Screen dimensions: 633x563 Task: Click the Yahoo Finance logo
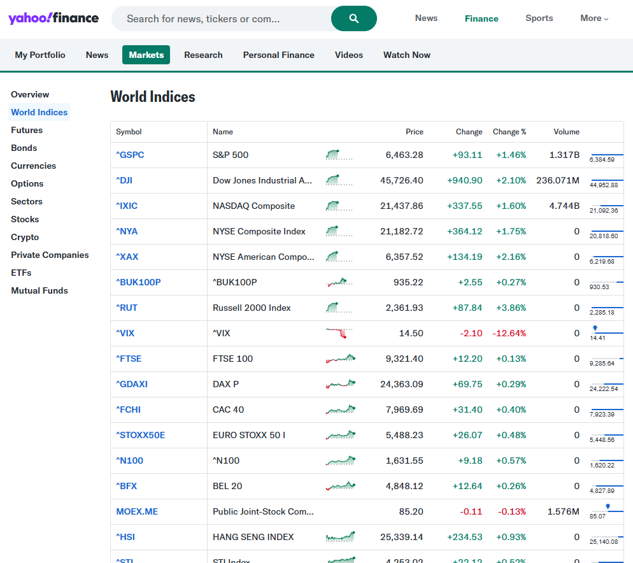[x=53, y=18]
